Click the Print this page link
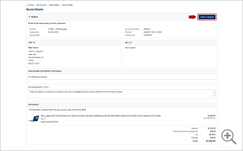243x151 pixels. click(x=61, y=29)
